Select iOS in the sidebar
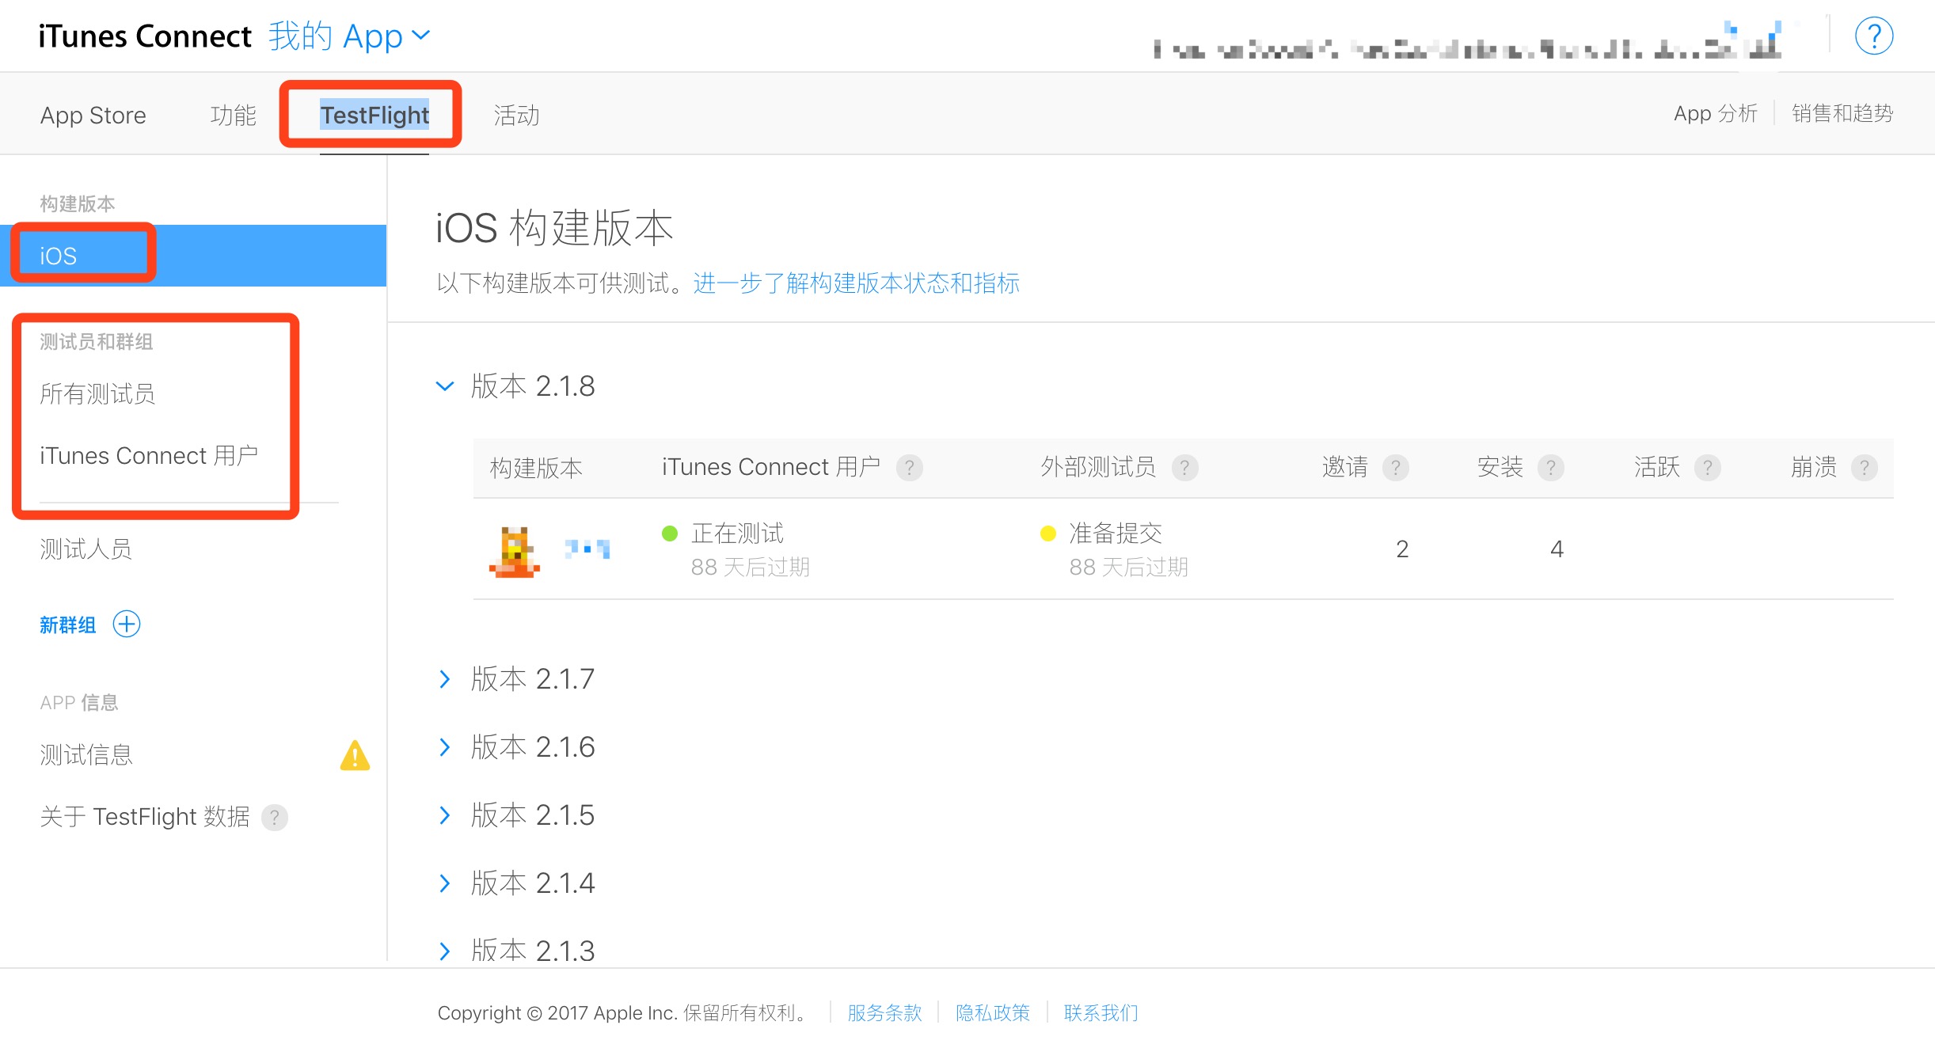The height and width of the screenshot is (1048, 1935). click(193, 256)
